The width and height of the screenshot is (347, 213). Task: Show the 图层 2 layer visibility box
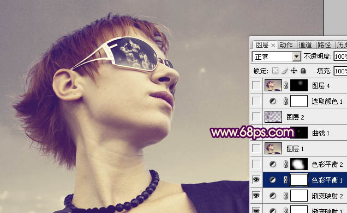point(256,117)
